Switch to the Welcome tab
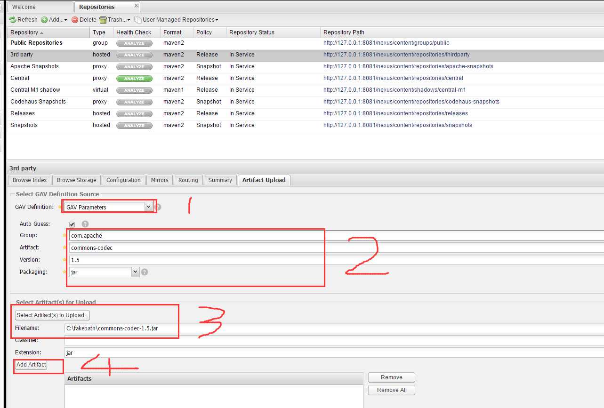604x408 pixels. click(40, 7)
